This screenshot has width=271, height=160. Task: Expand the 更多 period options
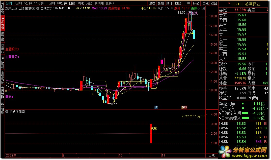110,3
